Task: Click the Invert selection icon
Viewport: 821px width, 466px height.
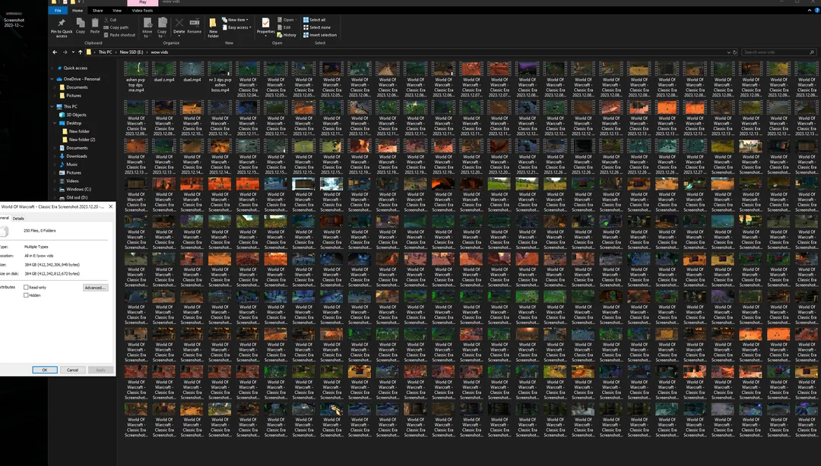Action: click(x=322, y=35)
